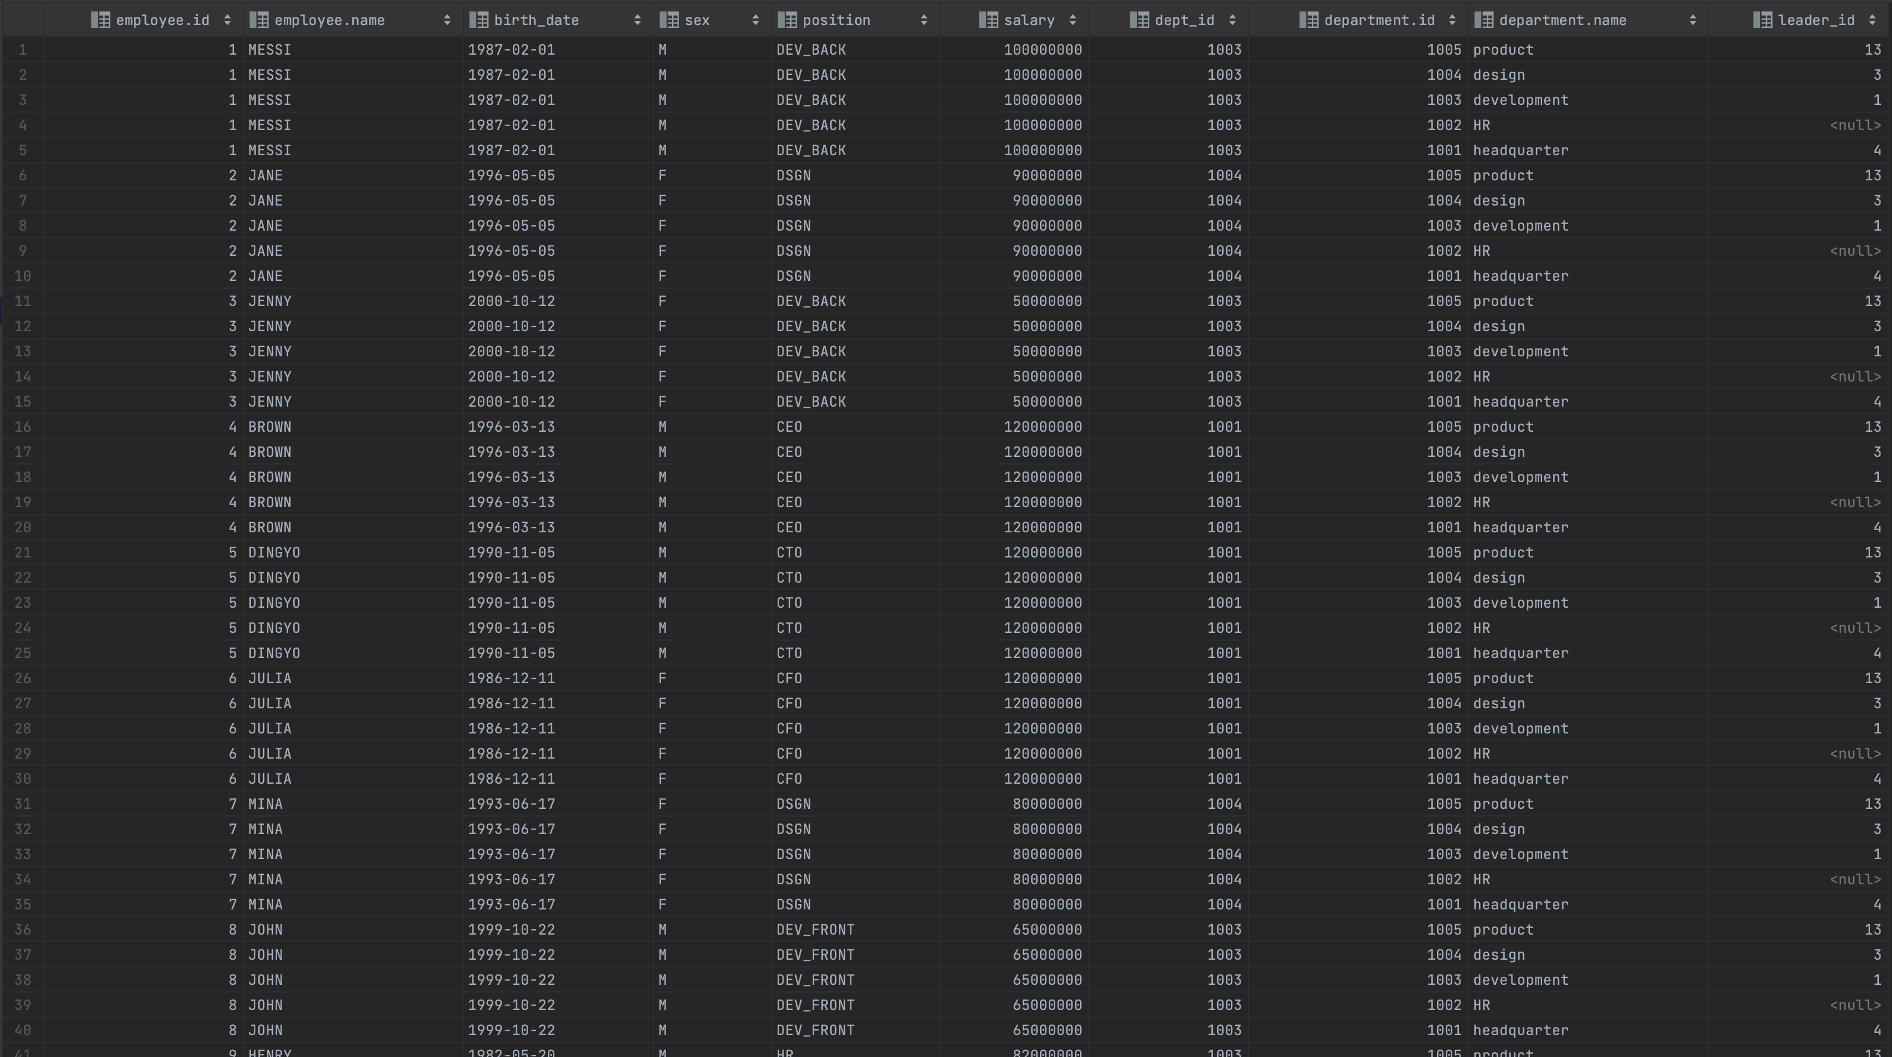
Task: Toggle the sort arrows on salary
Action: pyautogui.click(x=1072, y=20)
